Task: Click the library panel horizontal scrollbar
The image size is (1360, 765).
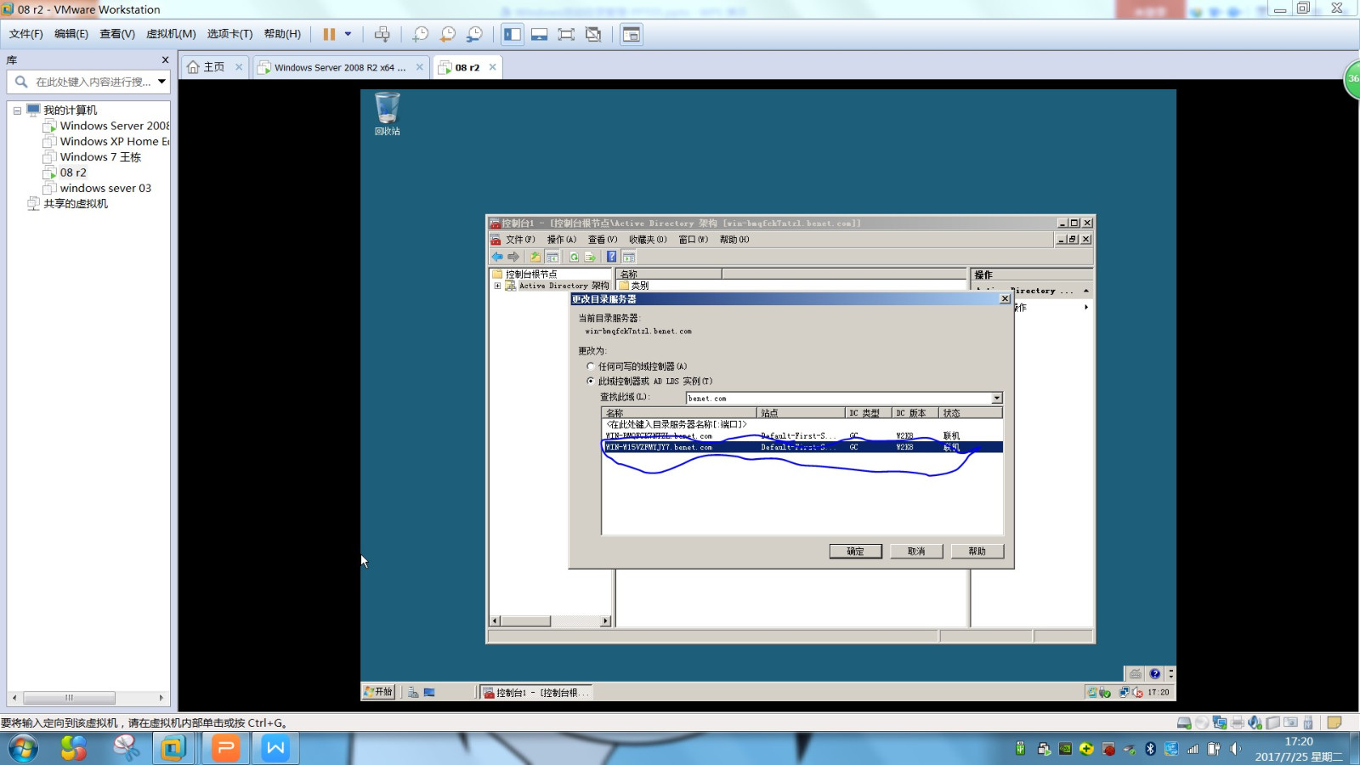Action: pyautogui.click(x=69, y=698)
